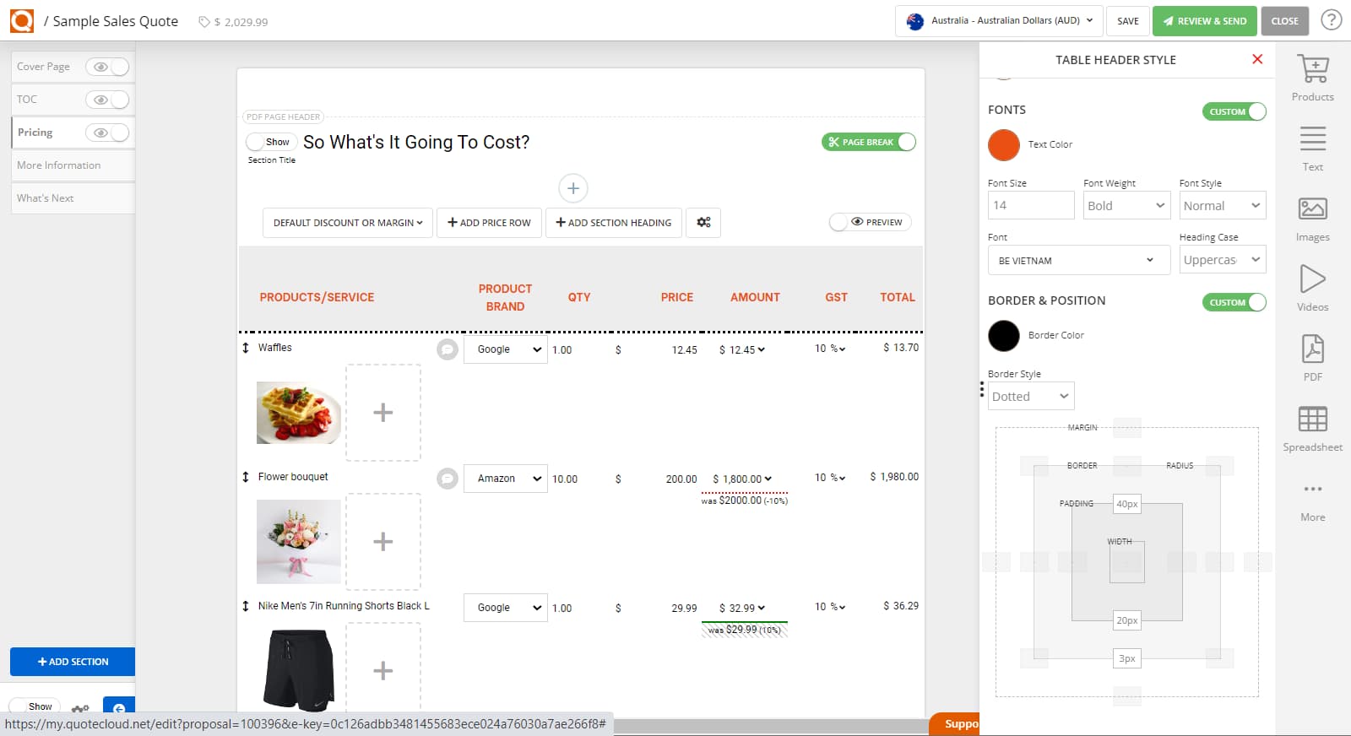
Task: Open the PDF panel icon
Action: coord(1312,349)
